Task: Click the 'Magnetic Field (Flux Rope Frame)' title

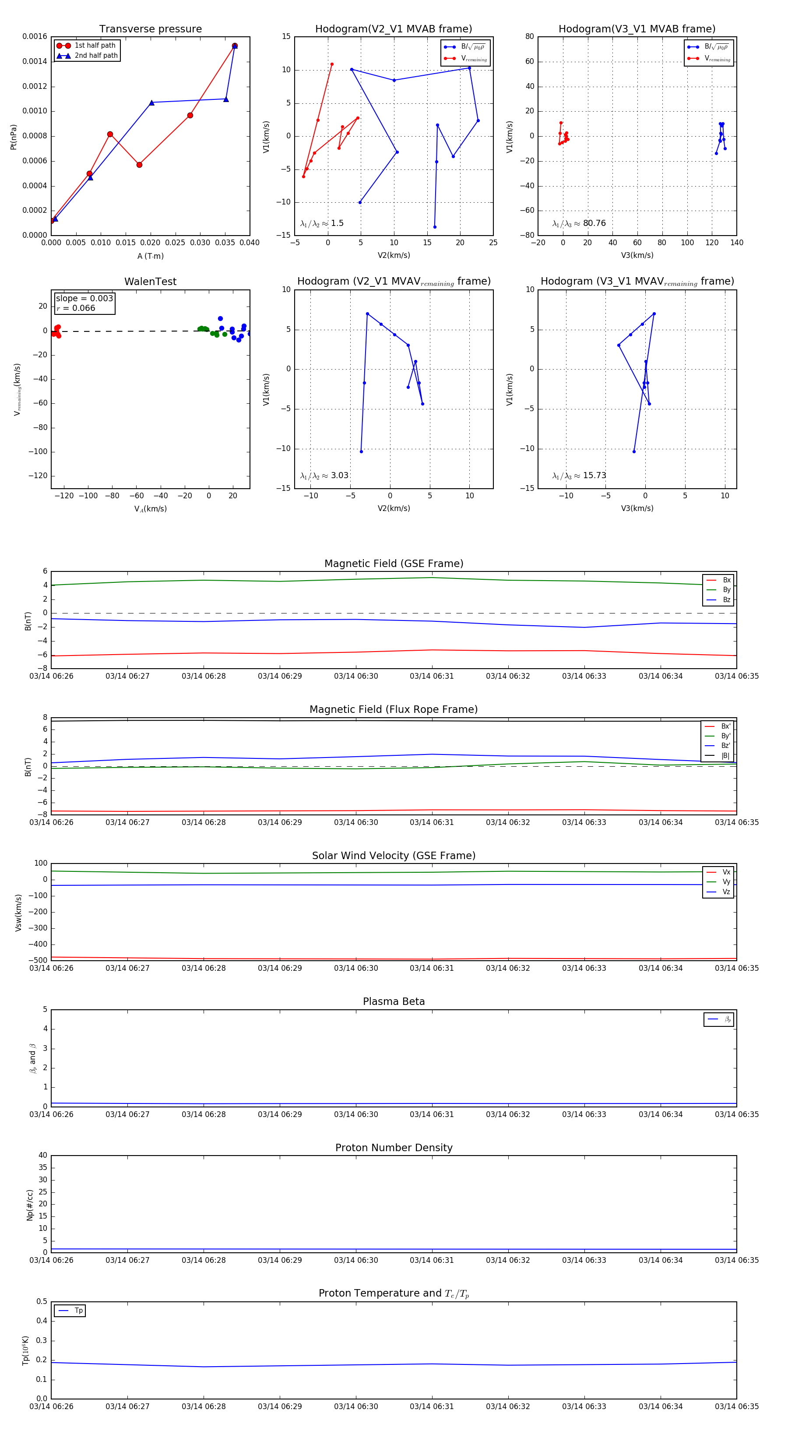Action: tap(394, 710)
